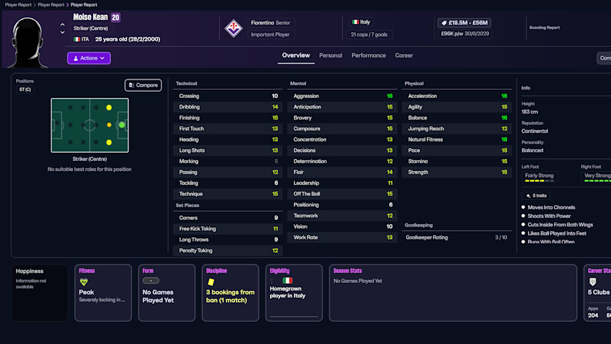The height and width of the screenshot is (344, 611).
Task: Click the Happiness panel
Action: pyautogui.click(x=40, y=293)
